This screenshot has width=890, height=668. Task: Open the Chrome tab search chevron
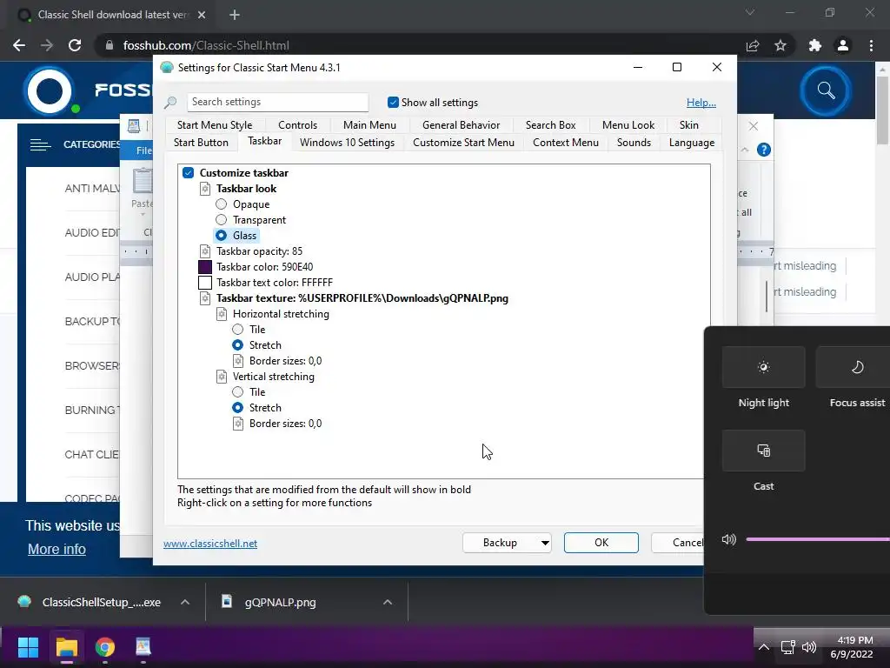pyautogui.click(x=750, y=12)
